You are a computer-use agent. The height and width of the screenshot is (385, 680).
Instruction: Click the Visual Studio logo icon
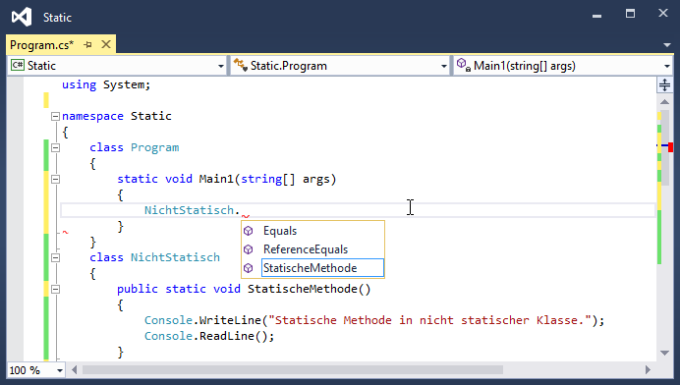[22, 18]
